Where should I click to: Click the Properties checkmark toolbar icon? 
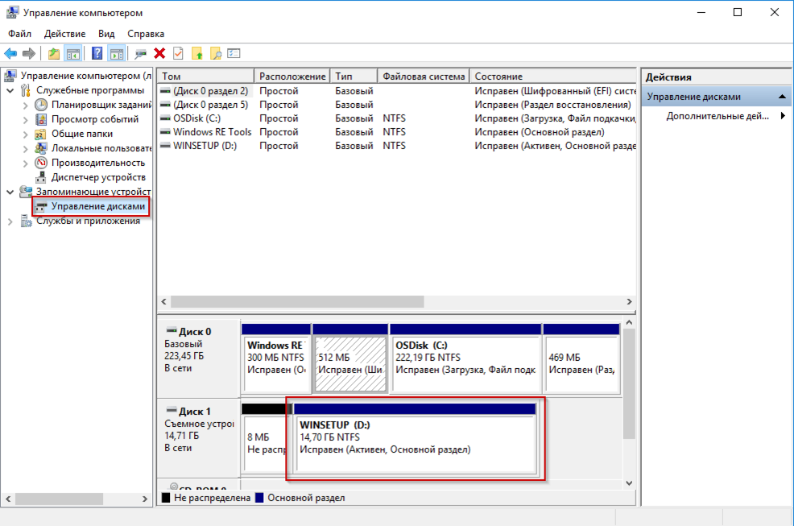click(x=178, y=53)
